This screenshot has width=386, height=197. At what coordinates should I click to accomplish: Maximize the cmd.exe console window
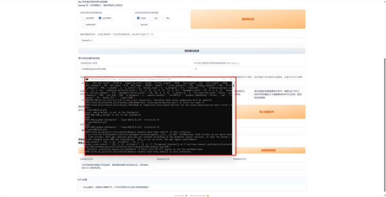tap(224, 79)
